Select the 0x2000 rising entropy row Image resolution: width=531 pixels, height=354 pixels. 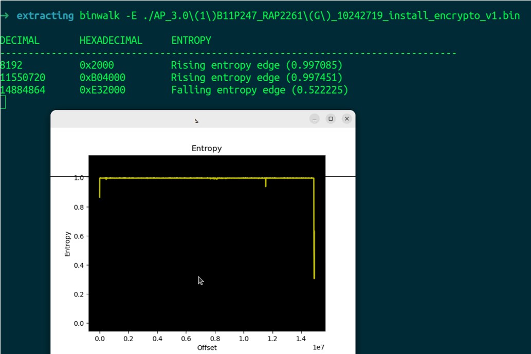[x=154, y=65]
